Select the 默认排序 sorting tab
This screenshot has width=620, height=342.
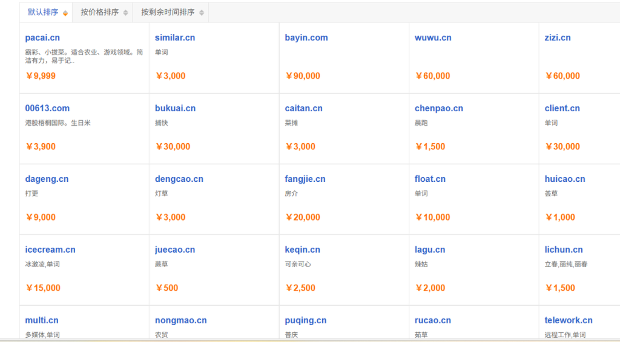pyautogui.click(x=43, y=12)
